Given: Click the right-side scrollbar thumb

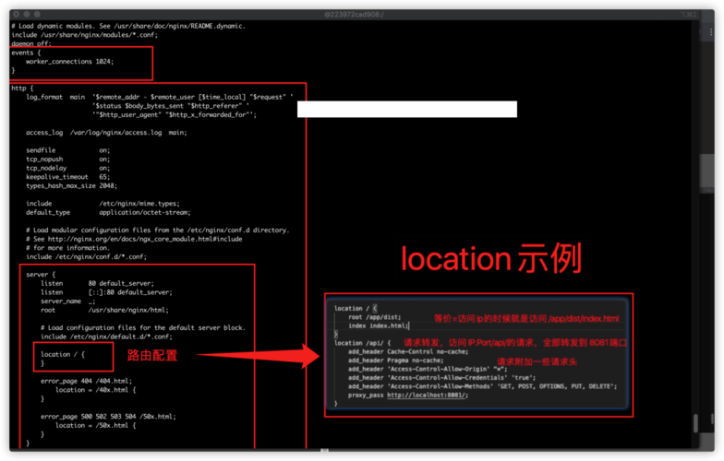Looking at the screenshot, I should coord(707,171).
